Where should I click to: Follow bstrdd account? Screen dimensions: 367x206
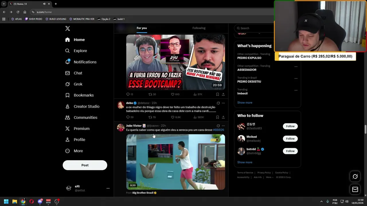pos(290,151)
